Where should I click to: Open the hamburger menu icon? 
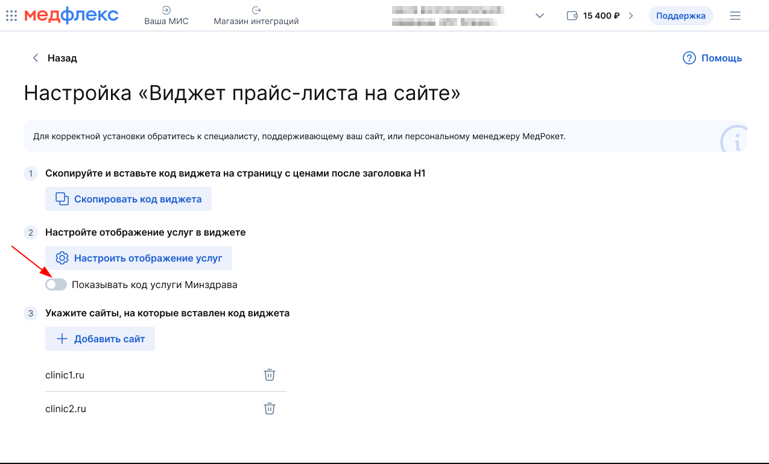tap(735, 16)
